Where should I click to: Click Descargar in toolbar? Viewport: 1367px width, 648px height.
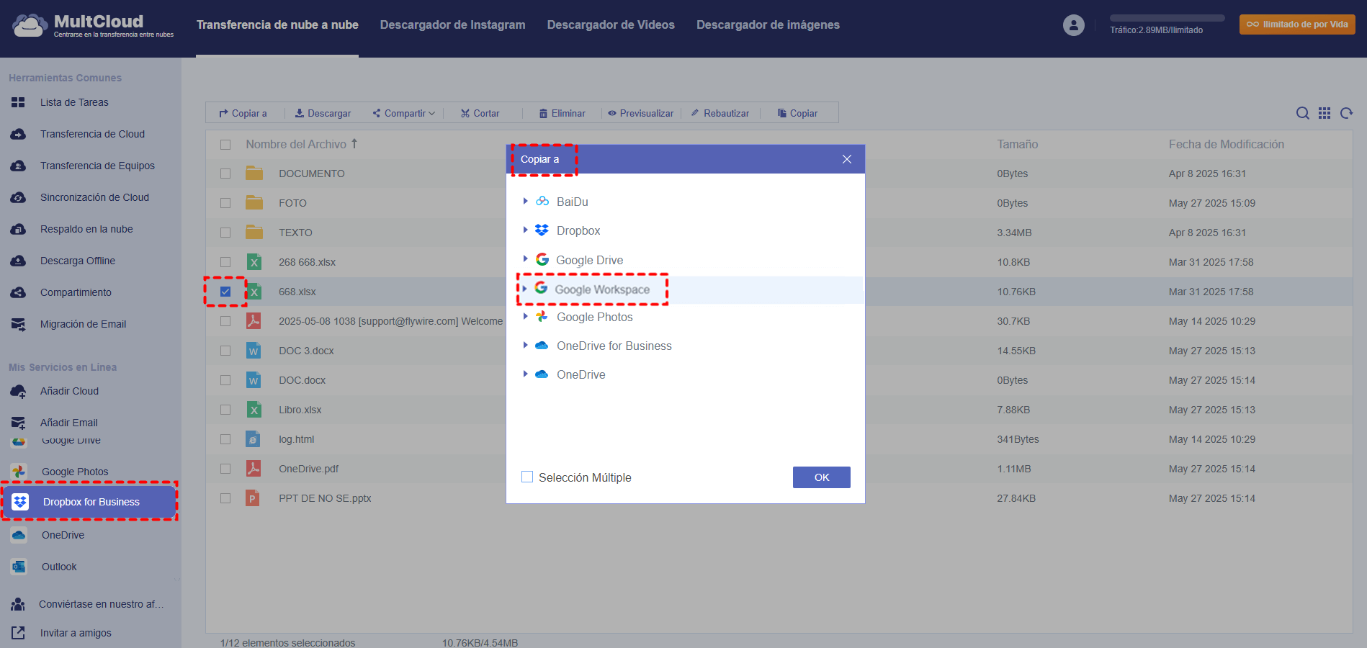(323, 113)
